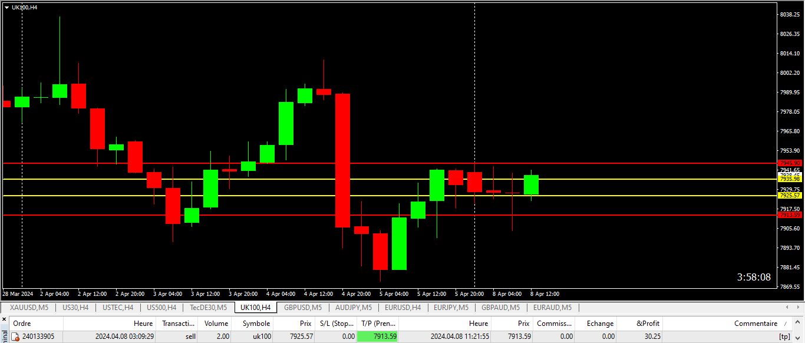805x343 pixels.
Task: Click the 8 Apr 12:00 time axis label
Action: coord(545,293)
